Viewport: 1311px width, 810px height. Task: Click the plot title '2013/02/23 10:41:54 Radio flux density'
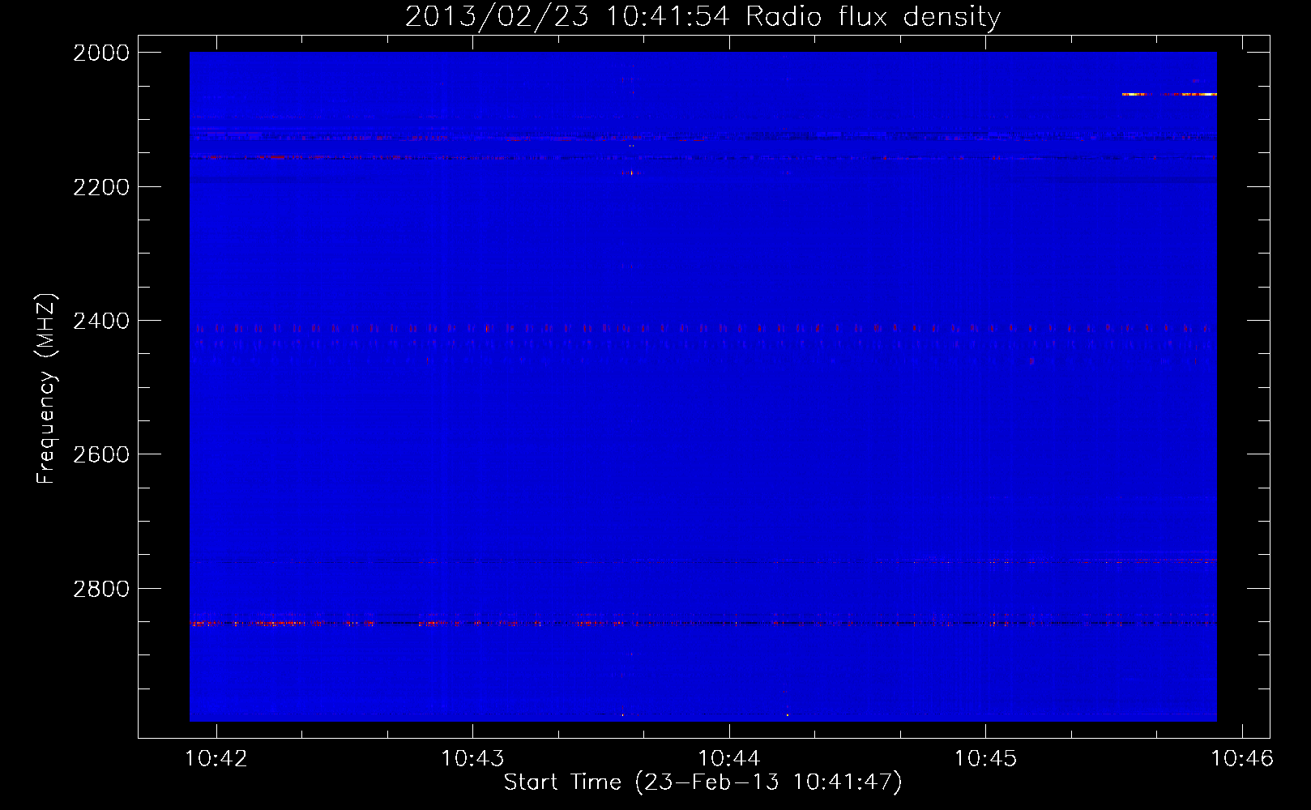[702, 16]
